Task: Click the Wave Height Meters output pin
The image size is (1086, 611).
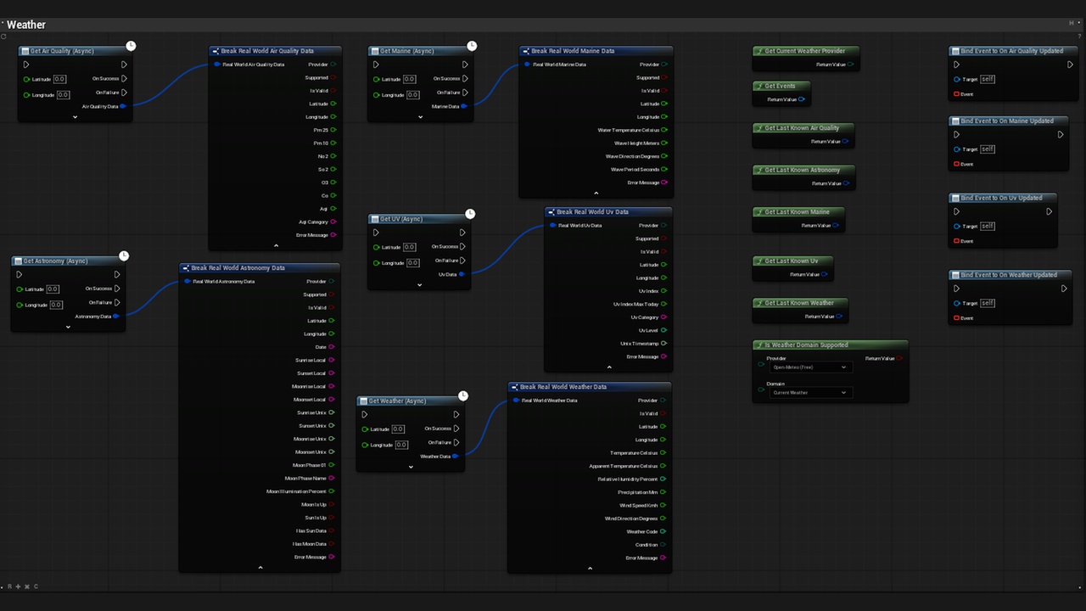Action: click(x=663, y=143)
